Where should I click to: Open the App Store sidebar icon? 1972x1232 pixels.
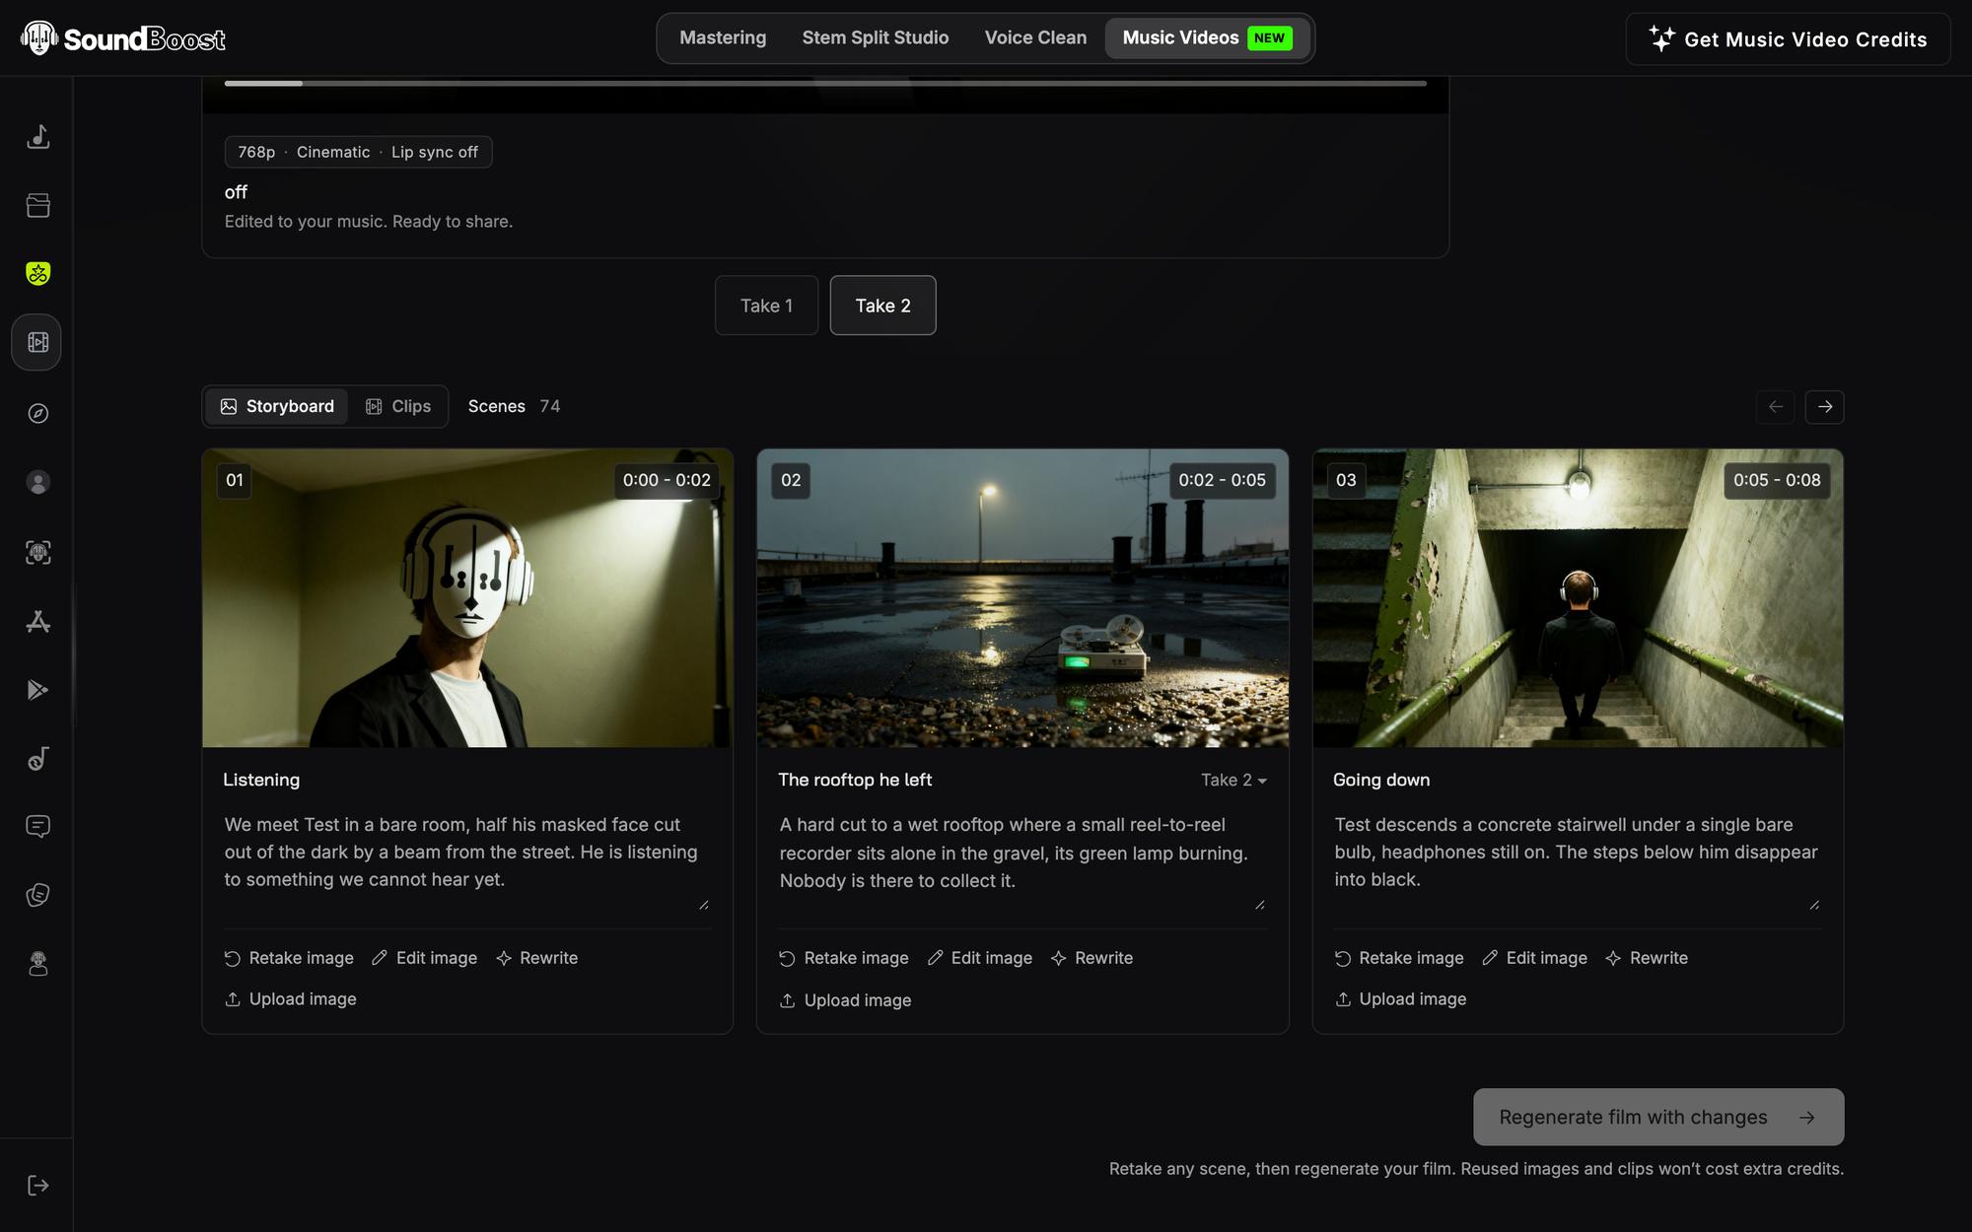coord(37,621)
